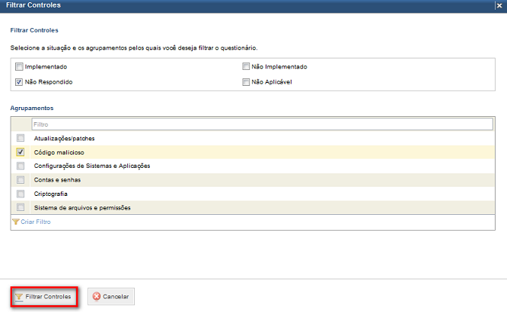Click the Filtrar Controles button text
This screenshot has width=507, height=312.
[48, 297]
